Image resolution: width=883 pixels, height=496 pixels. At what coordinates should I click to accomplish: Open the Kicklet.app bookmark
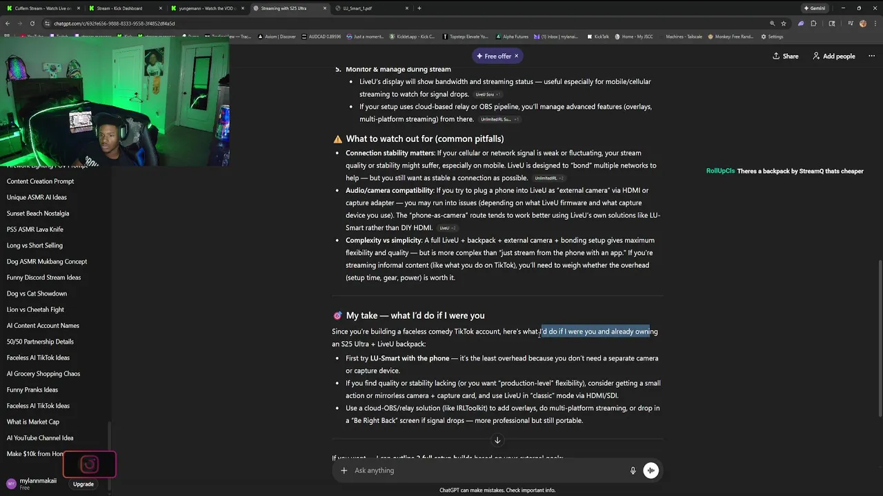tap(413, 37)
